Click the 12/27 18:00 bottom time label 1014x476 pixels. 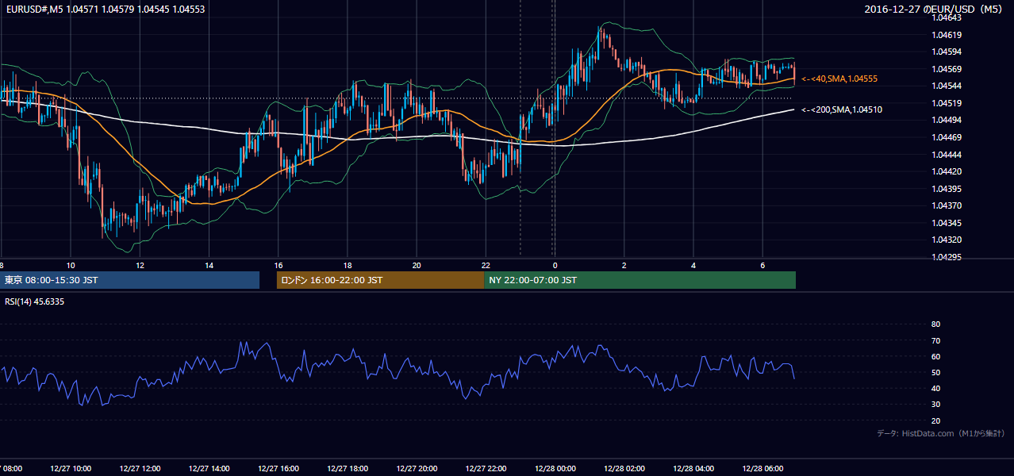pos(348,469)
